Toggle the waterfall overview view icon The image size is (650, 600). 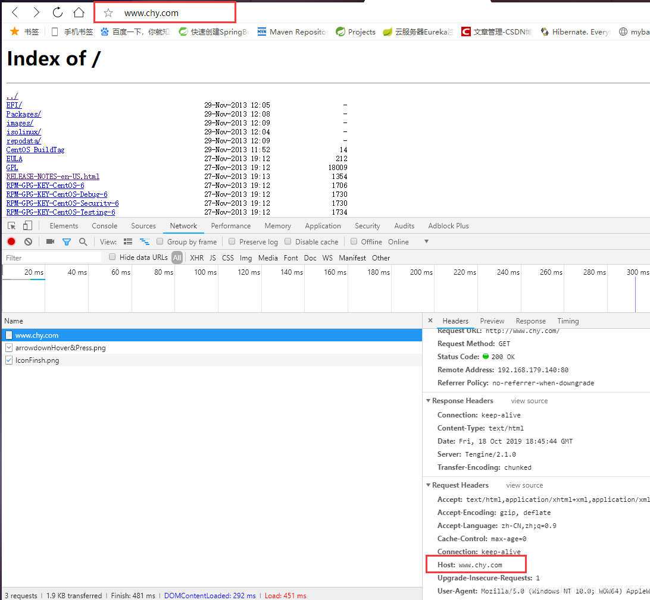pyautogui.click(x=144, y=241)
